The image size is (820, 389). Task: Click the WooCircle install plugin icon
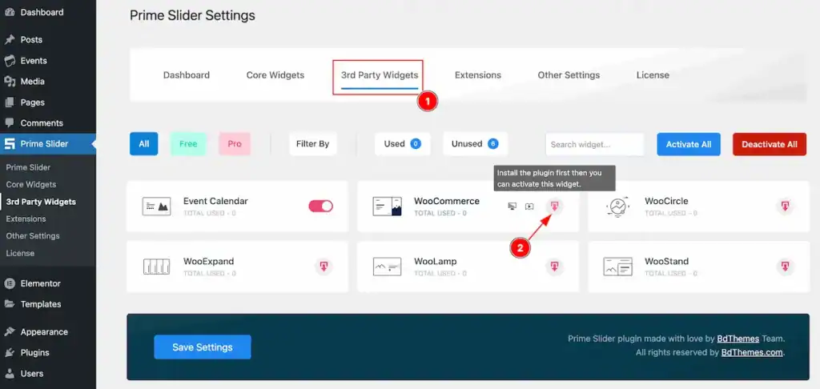coord(786,207)
